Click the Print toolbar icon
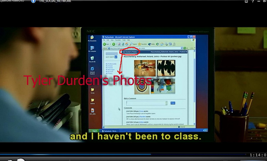 click(x=166, y=44)
